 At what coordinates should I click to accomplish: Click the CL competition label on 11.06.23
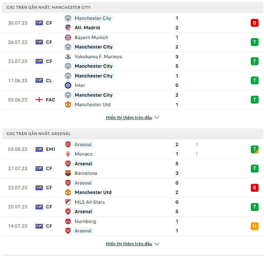[49, 80]
